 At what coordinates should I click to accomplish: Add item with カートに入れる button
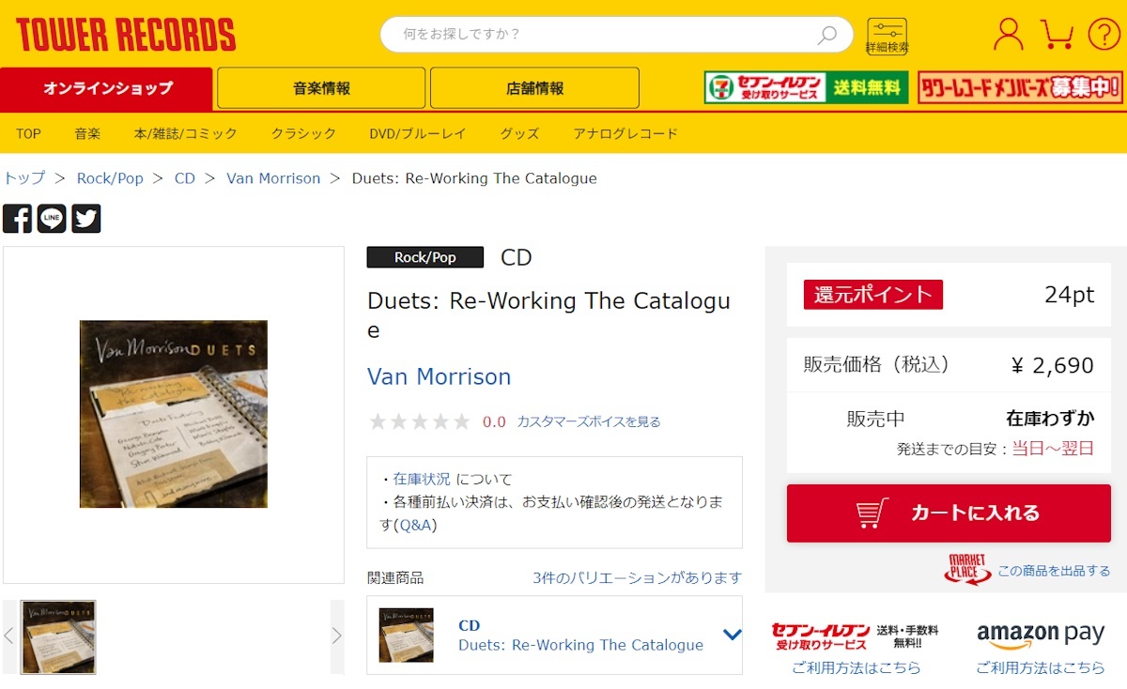pyautogui.click(x=949, y=513)
